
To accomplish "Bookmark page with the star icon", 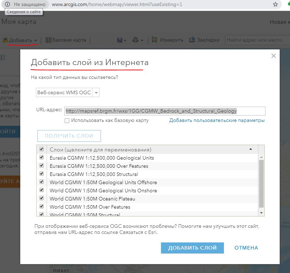I will click(275, 4).
